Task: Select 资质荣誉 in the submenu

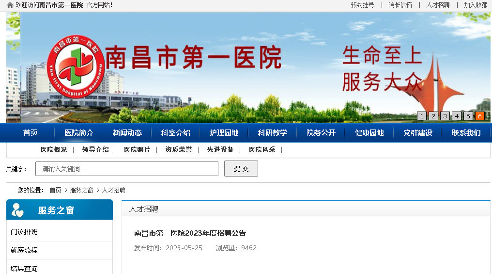Action: (x=179, y=149)
